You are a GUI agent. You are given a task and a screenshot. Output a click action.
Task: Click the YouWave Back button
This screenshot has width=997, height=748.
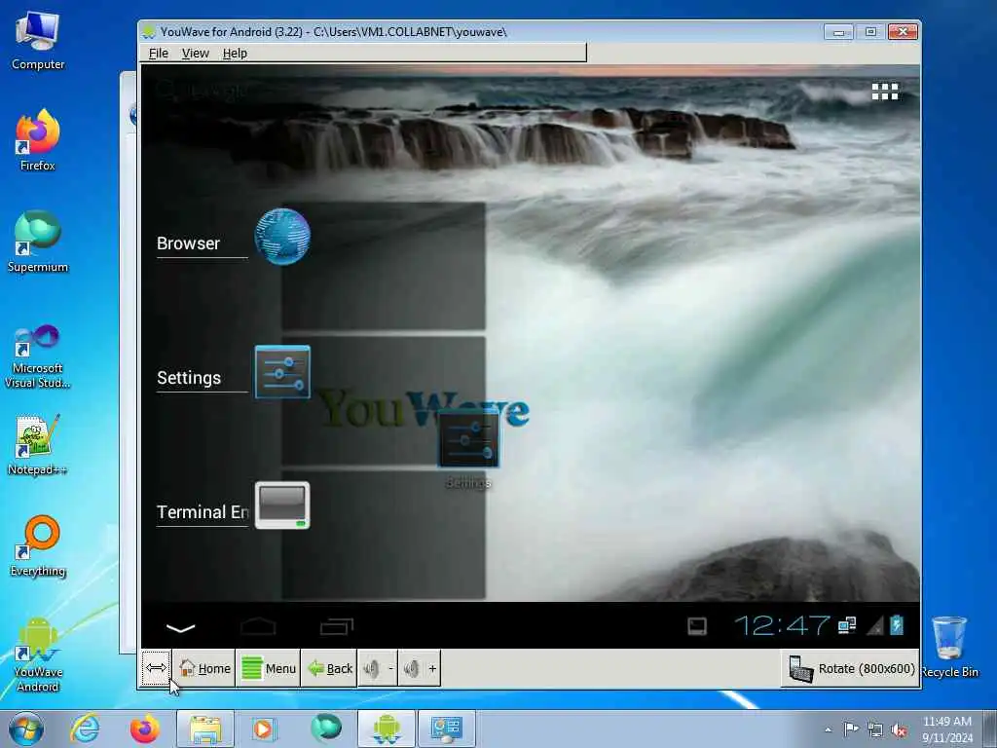point(329,668)
